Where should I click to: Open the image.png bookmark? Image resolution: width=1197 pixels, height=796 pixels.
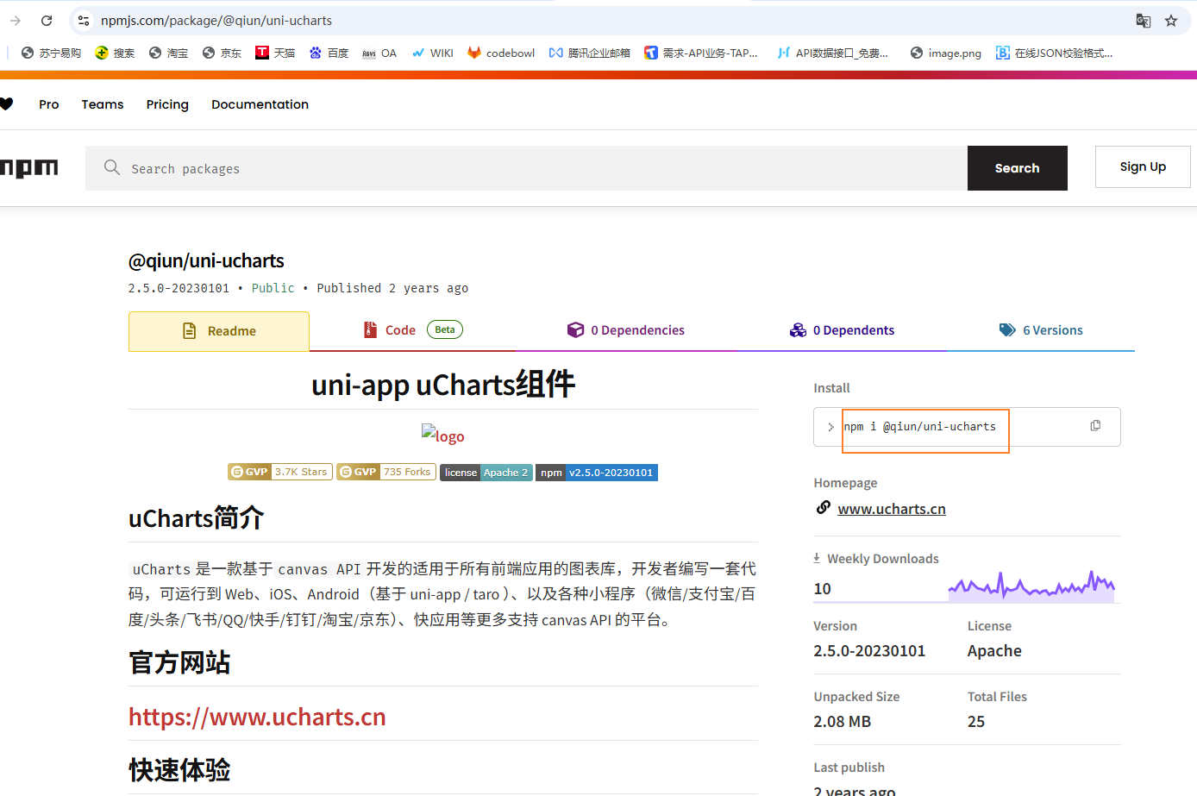point(946,53)
